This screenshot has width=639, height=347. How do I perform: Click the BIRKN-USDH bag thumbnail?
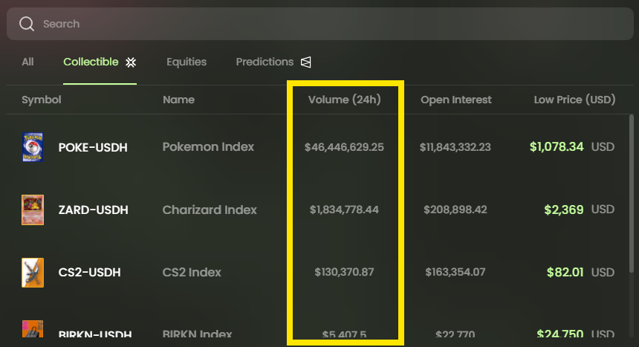[33, 329]
